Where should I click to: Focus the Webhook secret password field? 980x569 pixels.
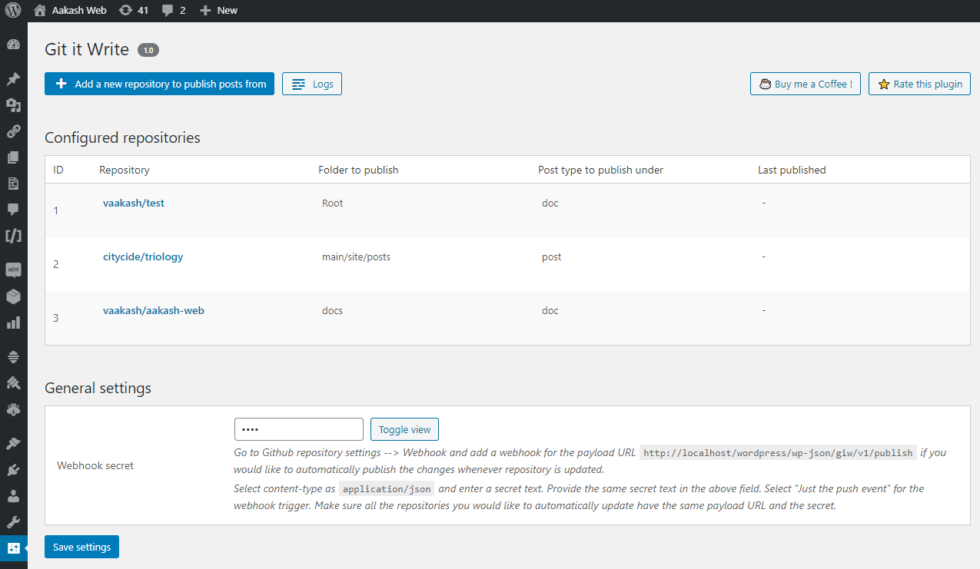click(298, 429)
